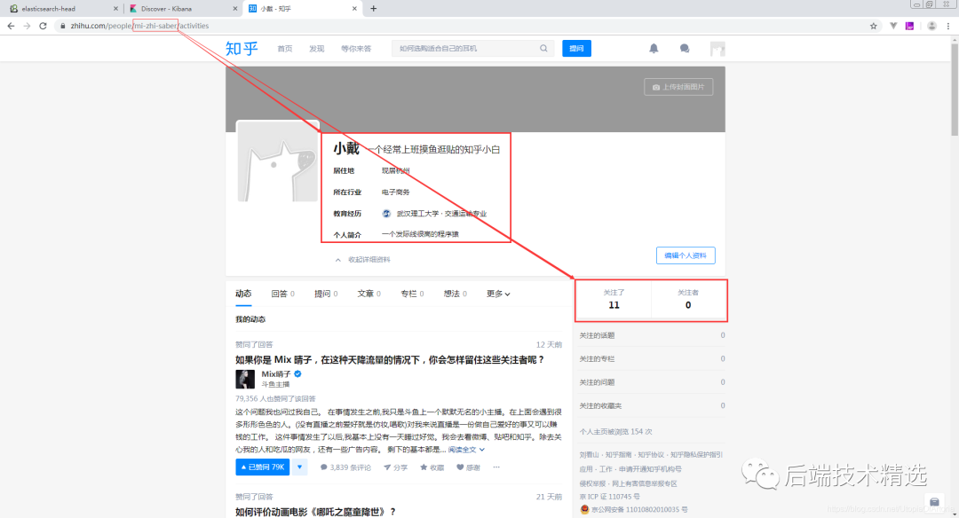Click the Mix晴子 author avatar
Image resolution: width=959 pixels, height=518 pixels.
(x=245, y=379)
